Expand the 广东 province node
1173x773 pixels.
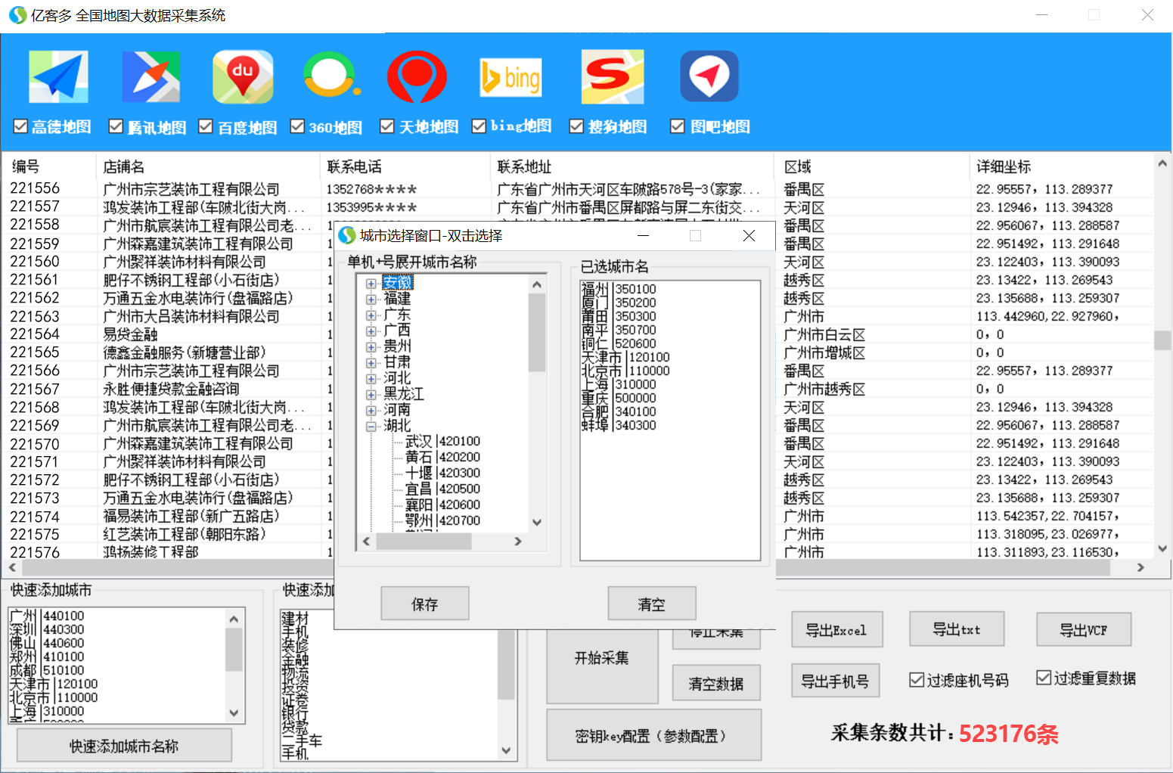tap(371, 314)
